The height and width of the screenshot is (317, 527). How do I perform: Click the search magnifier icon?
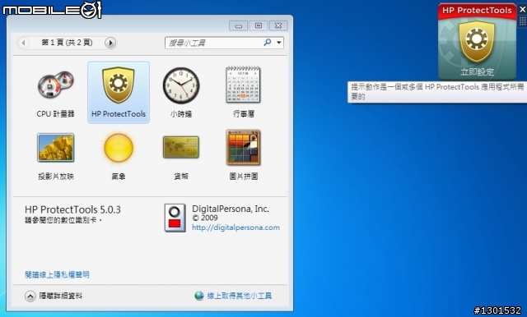268,43
